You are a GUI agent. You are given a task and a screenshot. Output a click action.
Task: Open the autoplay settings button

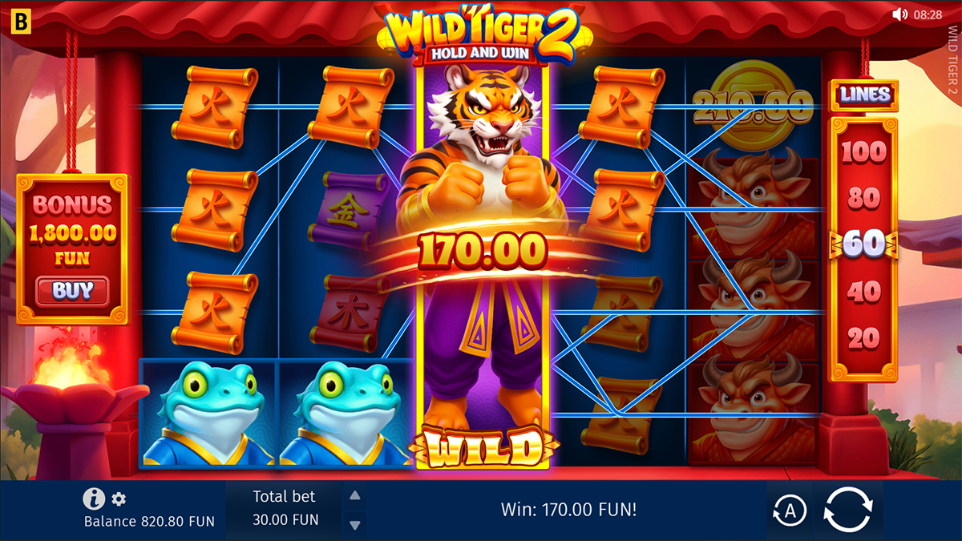(789, 511)
